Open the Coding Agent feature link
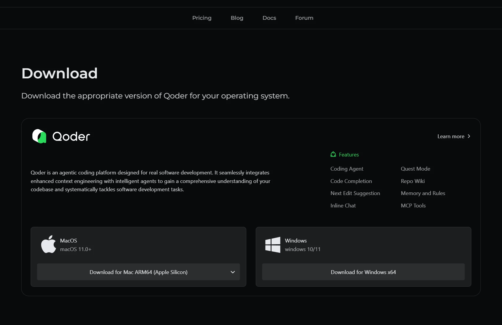The image size is (502, 325). pos(347,169)
